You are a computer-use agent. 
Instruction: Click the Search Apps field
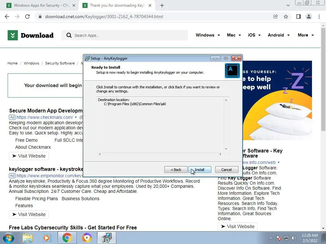[125, 35]
